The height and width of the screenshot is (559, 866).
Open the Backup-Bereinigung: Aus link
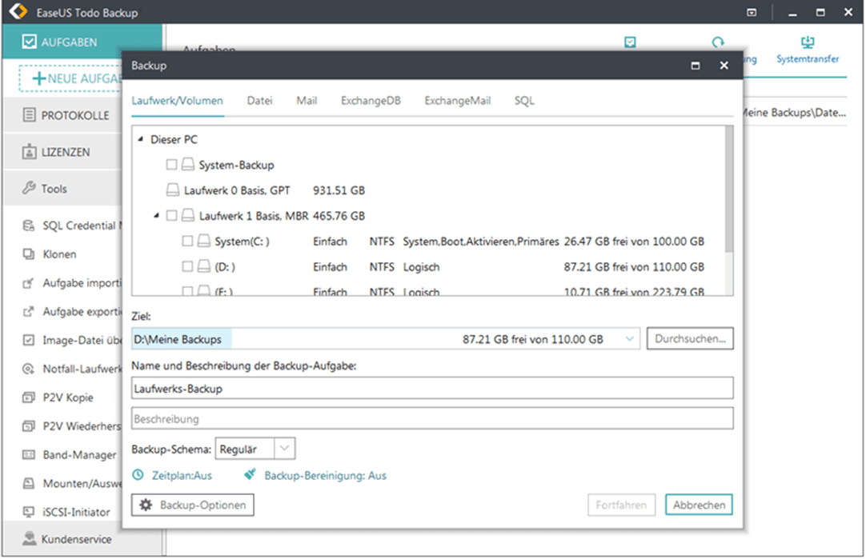[325, 476]
